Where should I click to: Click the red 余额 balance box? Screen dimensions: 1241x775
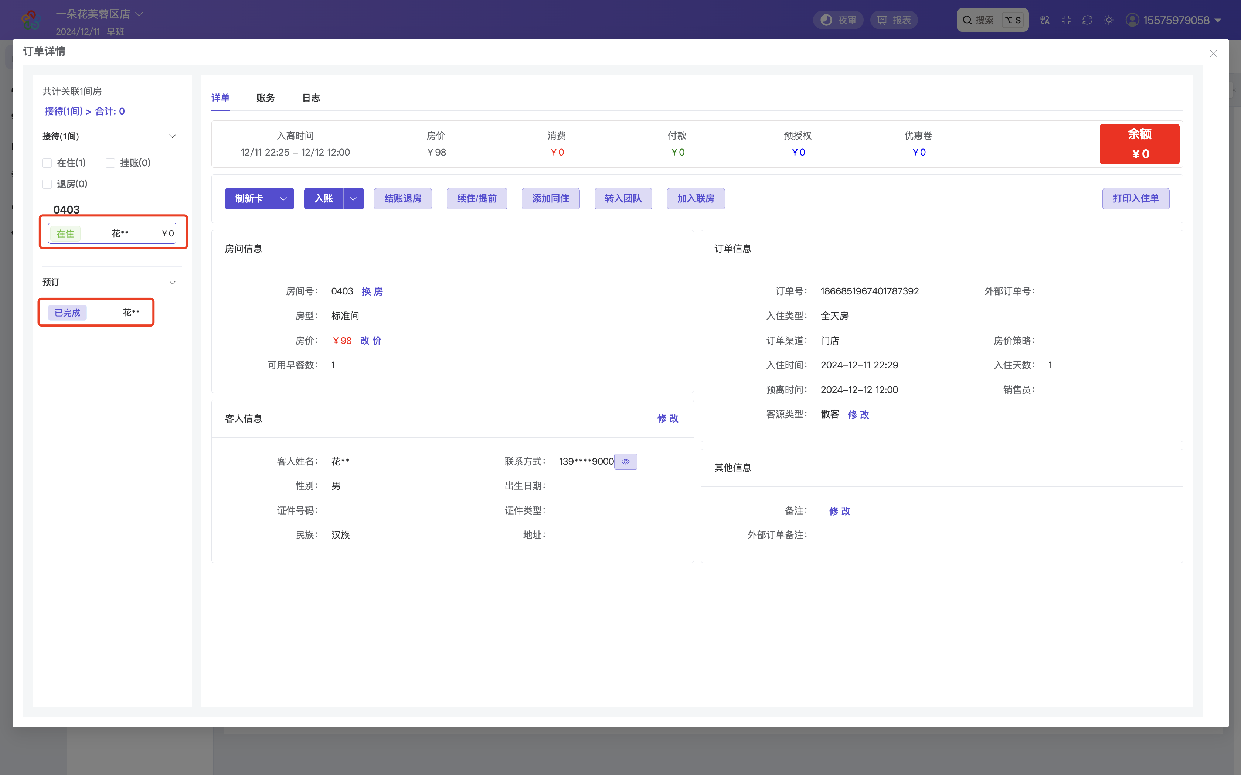coord(1139,144)
